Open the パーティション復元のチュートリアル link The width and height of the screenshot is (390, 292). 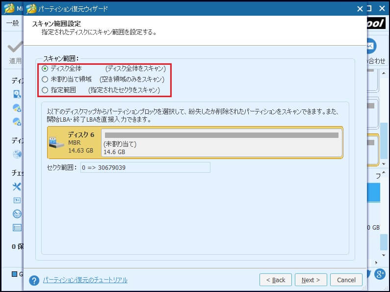tap(85, 280)
